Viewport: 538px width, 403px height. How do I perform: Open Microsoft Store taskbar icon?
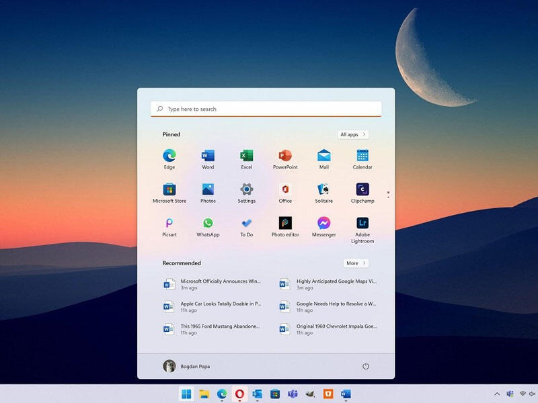pos(275,394)
